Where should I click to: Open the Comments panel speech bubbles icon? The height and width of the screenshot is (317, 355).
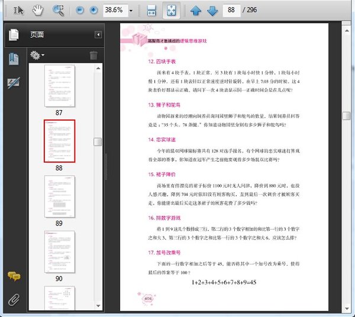[x=13, y=276]
